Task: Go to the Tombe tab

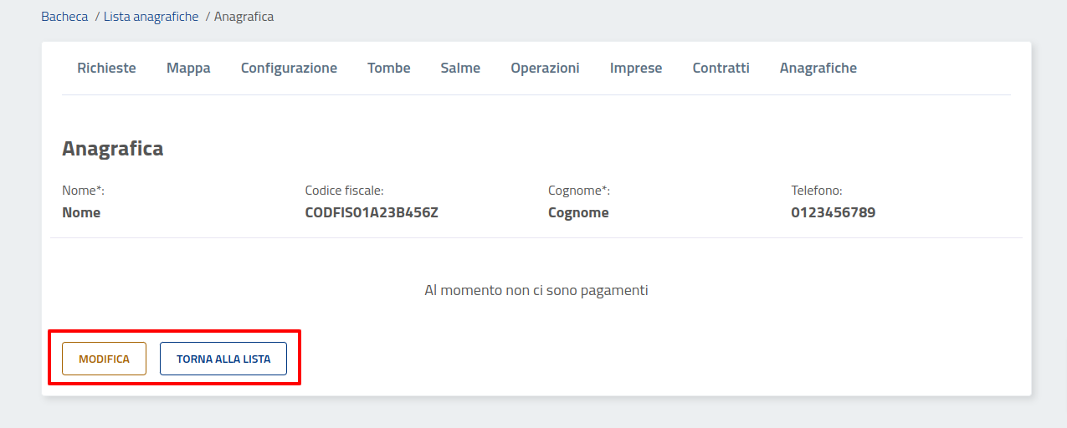Action: pyautogui.click(x=388, y=69)
